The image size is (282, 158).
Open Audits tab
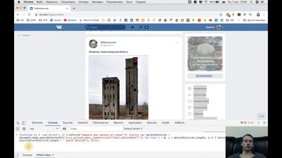(165, 123)
